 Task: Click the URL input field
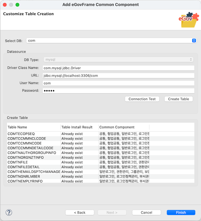coord(118,76)
